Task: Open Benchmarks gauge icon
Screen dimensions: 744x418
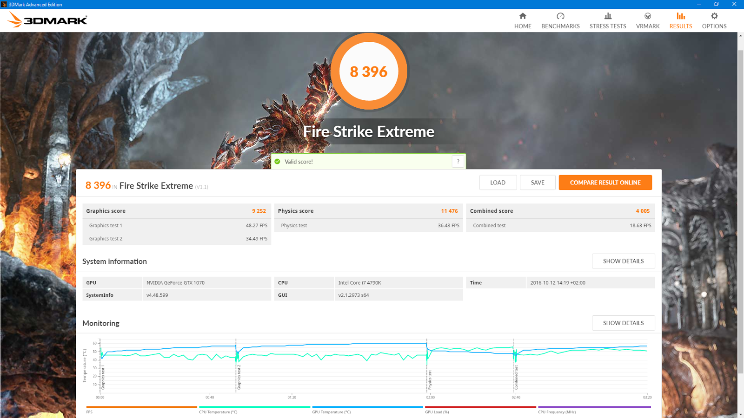Action: pos(560,16)
